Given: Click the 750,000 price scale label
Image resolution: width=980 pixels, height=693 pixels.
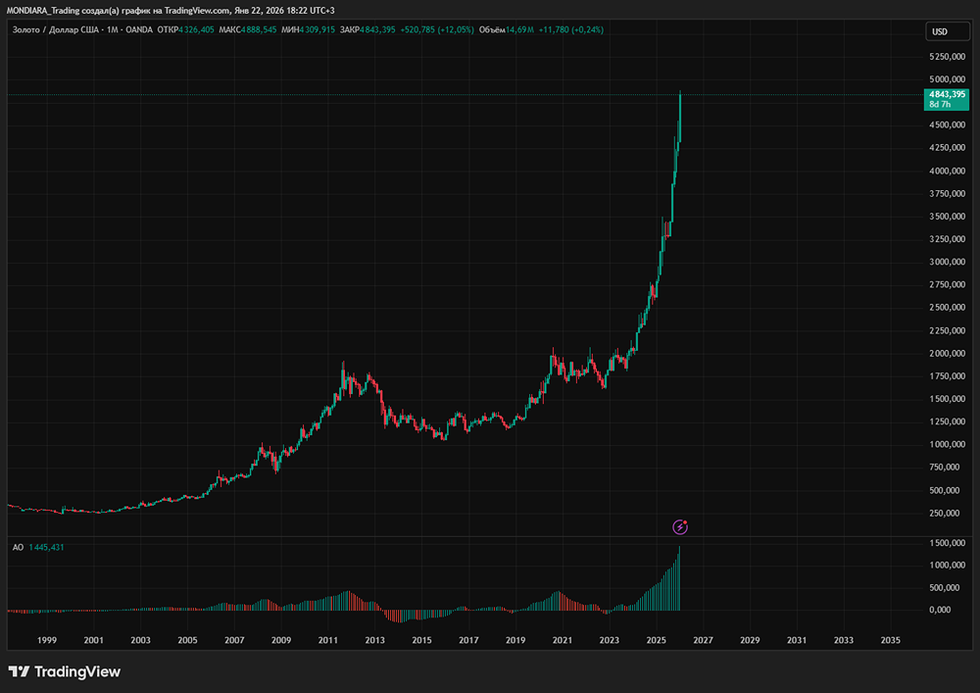Looking at the screenshot, I should [x=947, y=468].
